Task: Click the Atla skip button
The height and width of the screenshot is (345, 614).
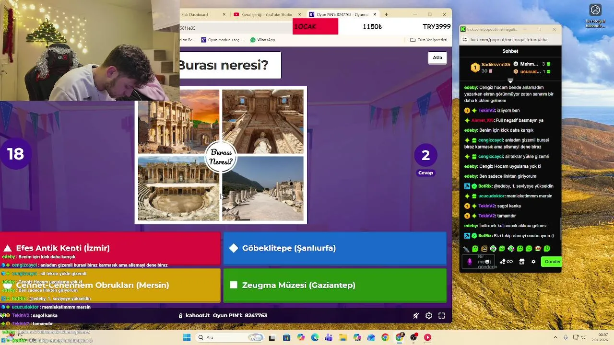Action: (437, 57)
